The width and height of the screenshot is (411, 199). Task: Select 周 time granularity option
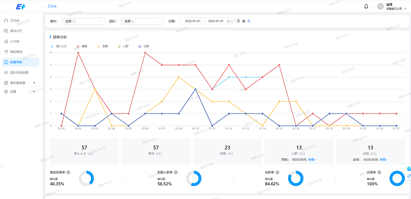click(x=243, y=21)
